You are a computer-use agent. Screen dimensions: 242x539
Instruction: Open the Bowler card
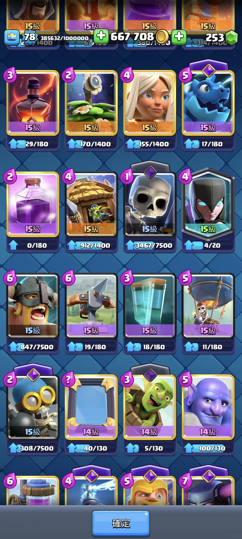point(208,407)
